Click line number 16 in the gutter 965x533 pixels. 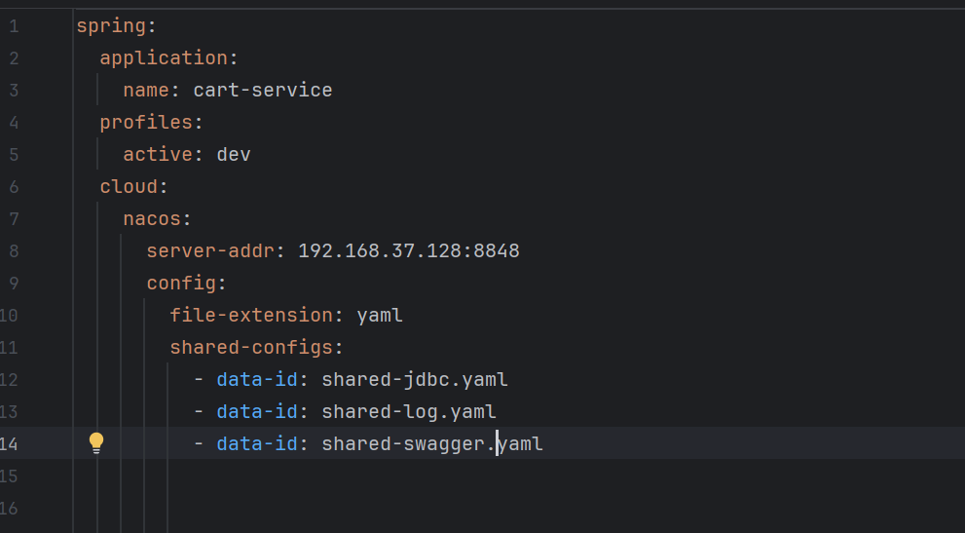click(x=9, y=509)
